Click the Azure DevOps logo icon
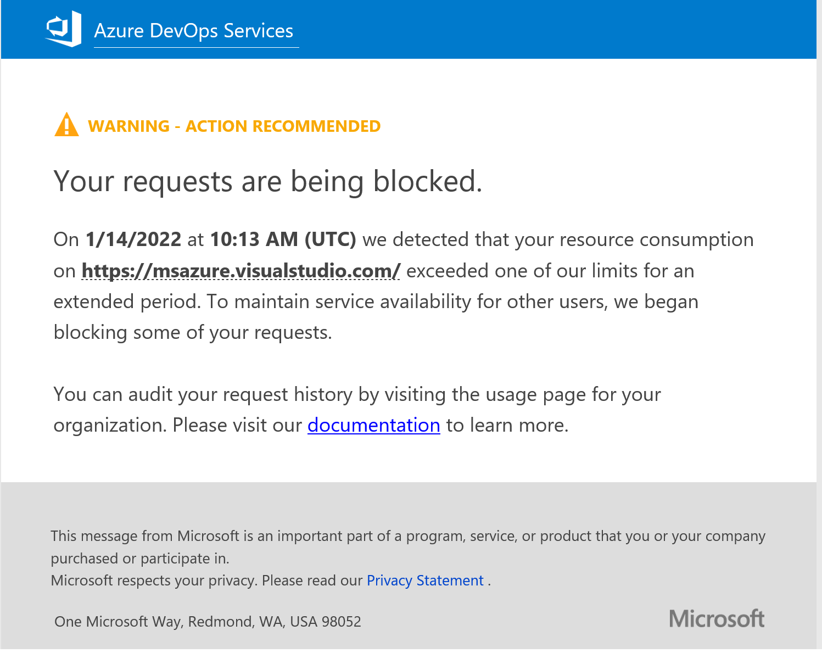Screen dimensions: 822x653 pyautogui.click(x=64, y=29)
